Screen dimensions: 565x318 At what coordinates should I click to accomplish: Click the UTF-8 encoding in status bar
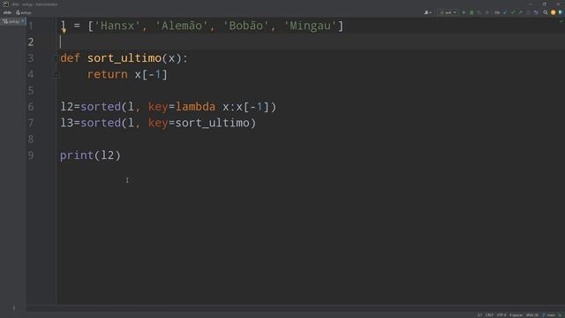(x=501, y=315)
